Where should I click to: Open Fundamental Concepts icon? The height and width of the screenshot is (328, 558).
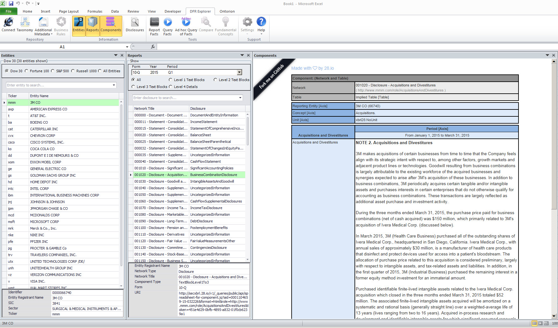(226, 26)
